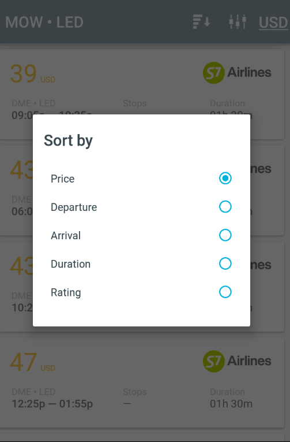Viewport: 290px width, 442px height.
Task: Select the Departure radio button
Action: [x=225, y=207]
